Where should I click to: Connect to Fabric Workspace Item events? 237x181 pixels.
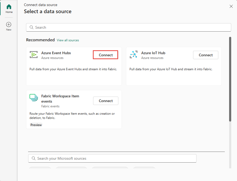(x=105, y=100)
